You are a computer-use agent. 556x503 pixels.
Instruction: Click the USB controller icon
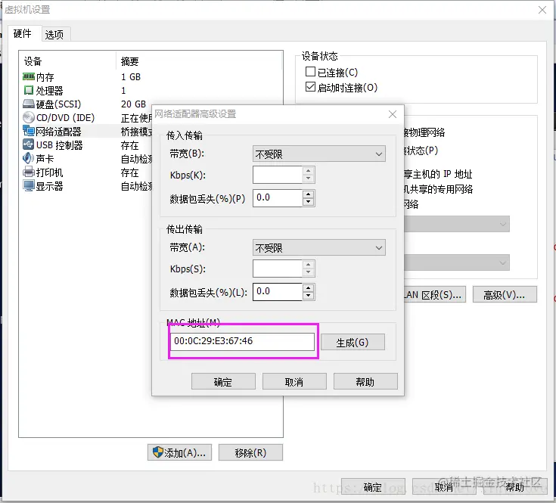[29, 144]
